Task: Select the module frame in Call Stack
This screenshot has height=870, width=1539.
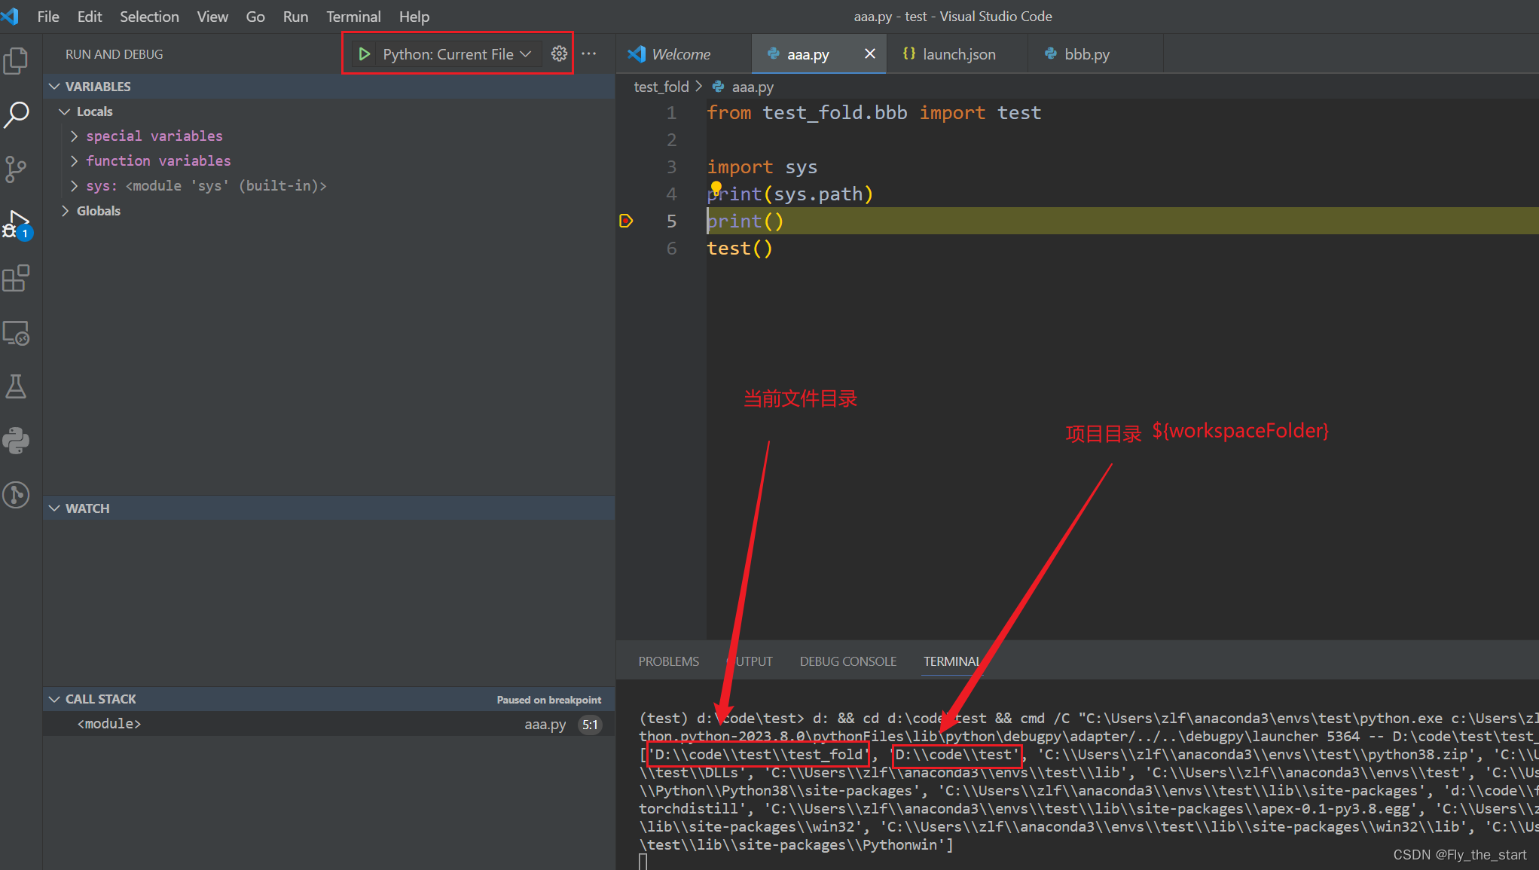Action: click(x=109, y=723)
